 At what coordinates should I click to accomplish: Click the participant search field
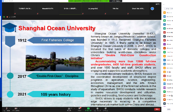168,8
